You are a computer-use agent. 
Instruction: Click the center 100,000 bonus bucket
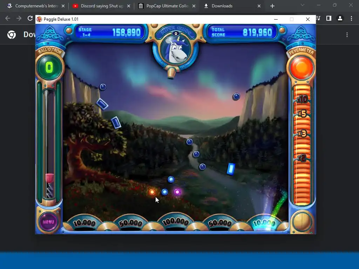point(176,222)
